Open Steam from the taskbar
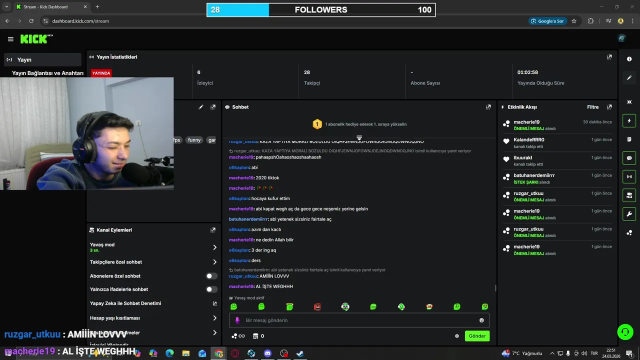This screenshot has height=360, width=640. [x=300, y=353]
